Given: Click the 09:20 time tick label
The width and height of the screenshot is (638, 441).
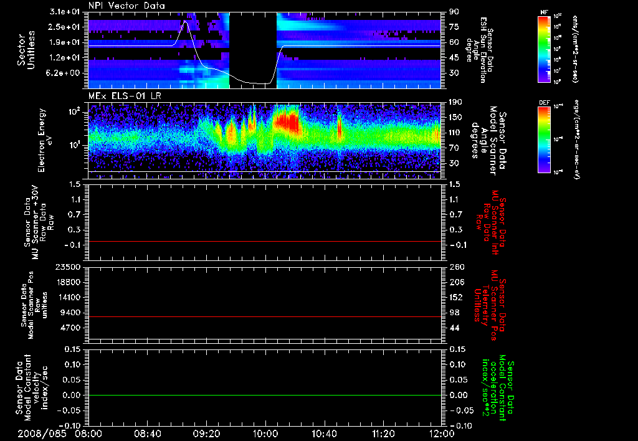Looking at the screenshot, I should click(207, 434).
